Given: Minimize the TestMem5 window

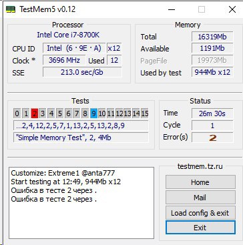Looking at the screenshot, I should tap(172, 9).
